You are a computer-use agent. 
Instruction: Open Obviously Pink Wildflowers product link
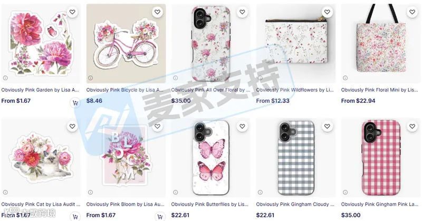(295, 90)
